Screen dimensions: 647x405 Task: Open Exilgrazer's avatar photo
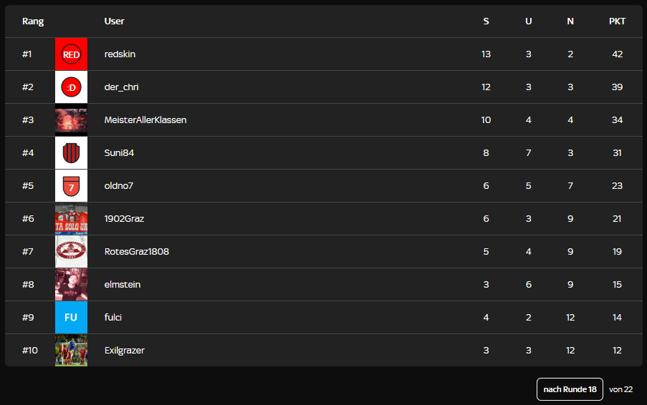[71, 351]
